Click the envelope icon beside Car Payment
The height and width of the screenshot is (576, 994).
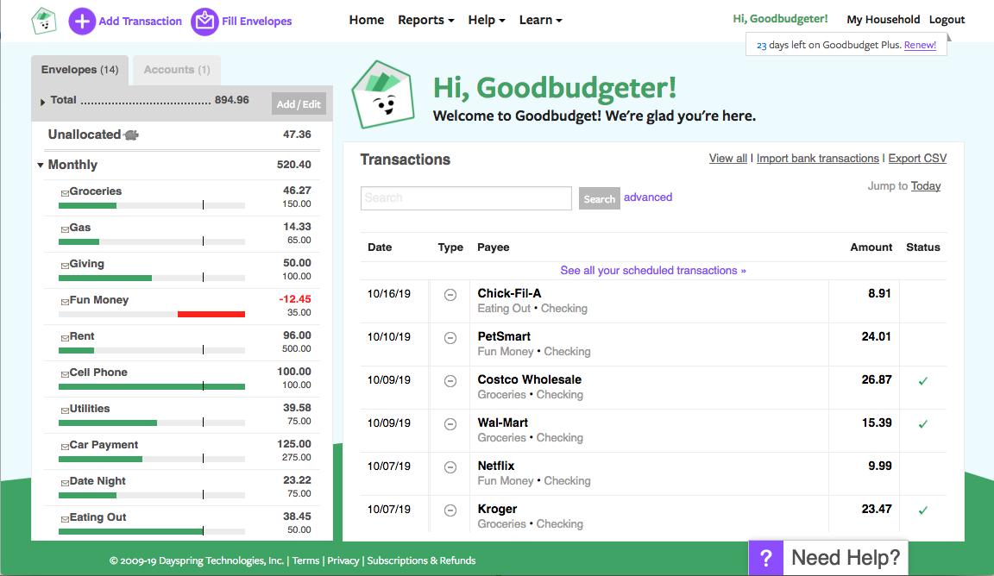tap(65, 446)
